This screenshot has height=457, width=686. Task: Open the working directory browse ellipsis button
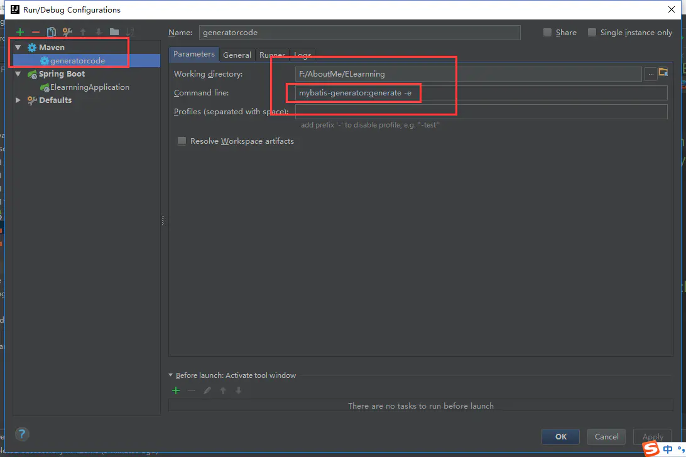click(x=651, y=74)
